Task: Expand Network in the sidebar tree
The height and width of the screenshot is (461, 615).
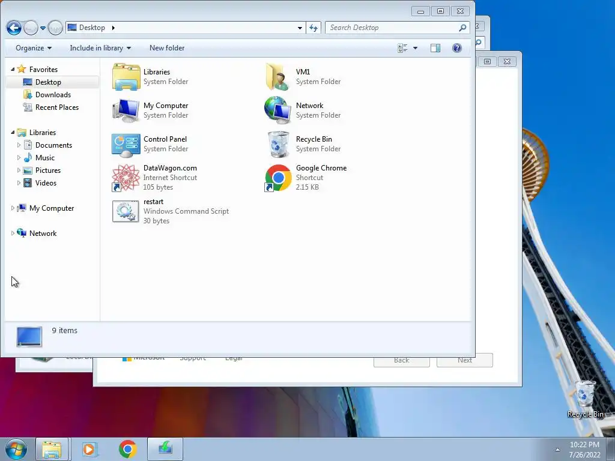Action: [13, 234]
